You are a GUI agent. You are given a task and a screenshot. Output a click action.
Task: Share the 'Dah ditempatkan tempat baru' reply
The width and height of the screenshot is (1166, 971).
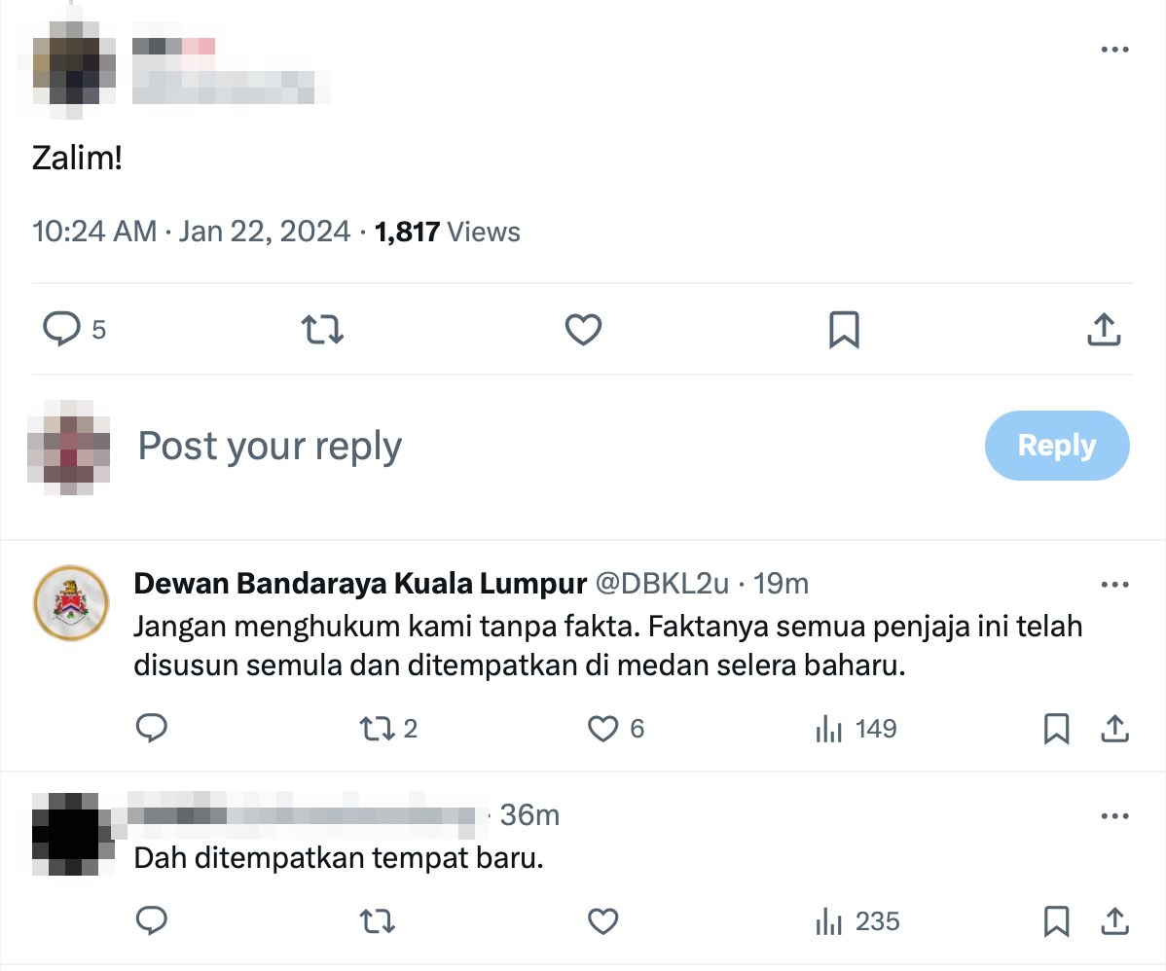click(x=1114, y=921)
